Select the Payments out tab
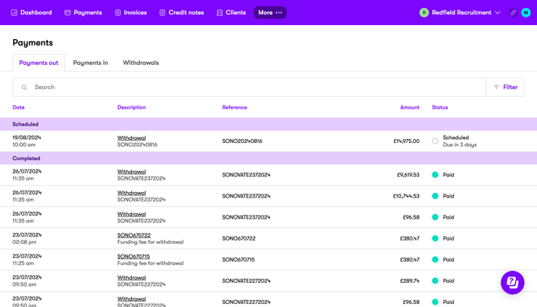Screen dimensions: 537x307 point(39,62)
